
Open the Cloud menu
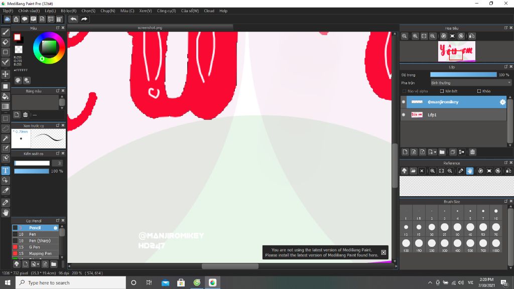(209, 11)
